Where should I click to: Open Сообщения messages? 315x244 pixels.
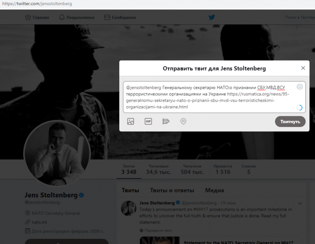click(120, 17)
